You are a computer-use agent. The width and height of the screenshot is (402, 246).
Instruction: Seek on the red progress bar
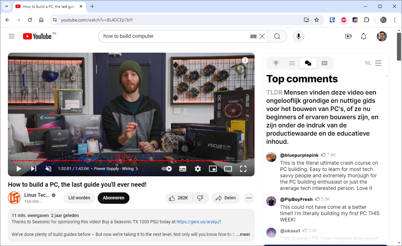tap(131, 161)
